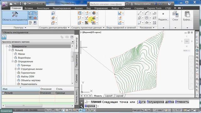The width and height of the screenshot is (201, 113).
Task: Select the Line drawing tool
Action: click(139, 13)
